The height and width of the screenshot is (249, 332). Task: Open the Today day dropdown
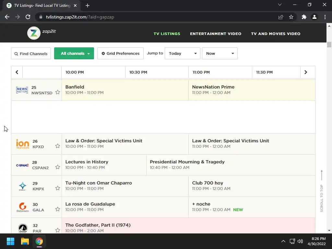tap(182, 53)
